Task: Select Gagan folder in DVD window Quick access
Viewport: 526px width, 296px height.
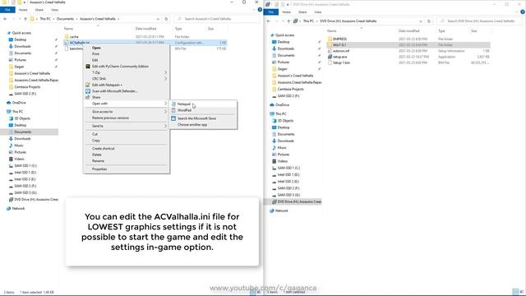Action: coord(282,69)
